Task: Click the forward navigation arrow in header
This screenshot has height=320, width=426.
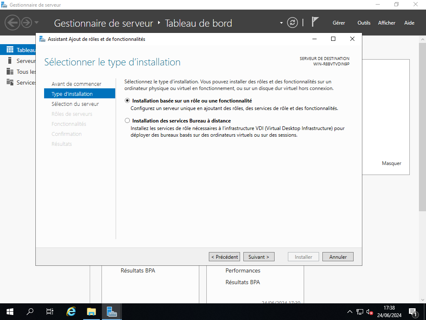Action: [27, 22]
